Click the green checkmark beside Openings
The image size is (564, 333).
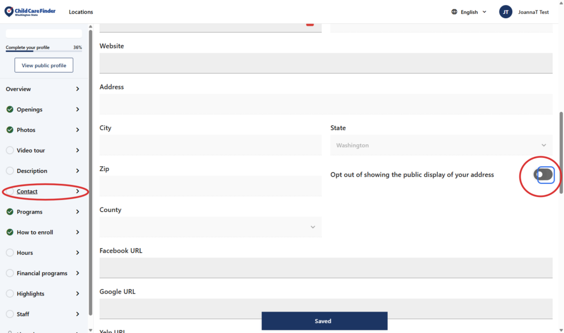[x=10, y=110]
